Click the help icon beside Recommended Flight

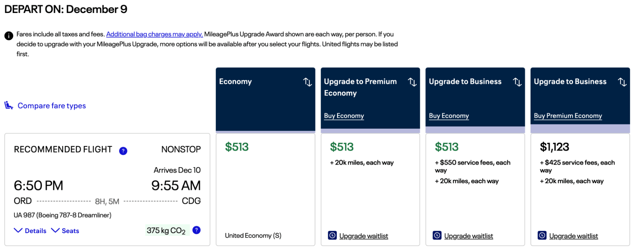pos(123,151)
